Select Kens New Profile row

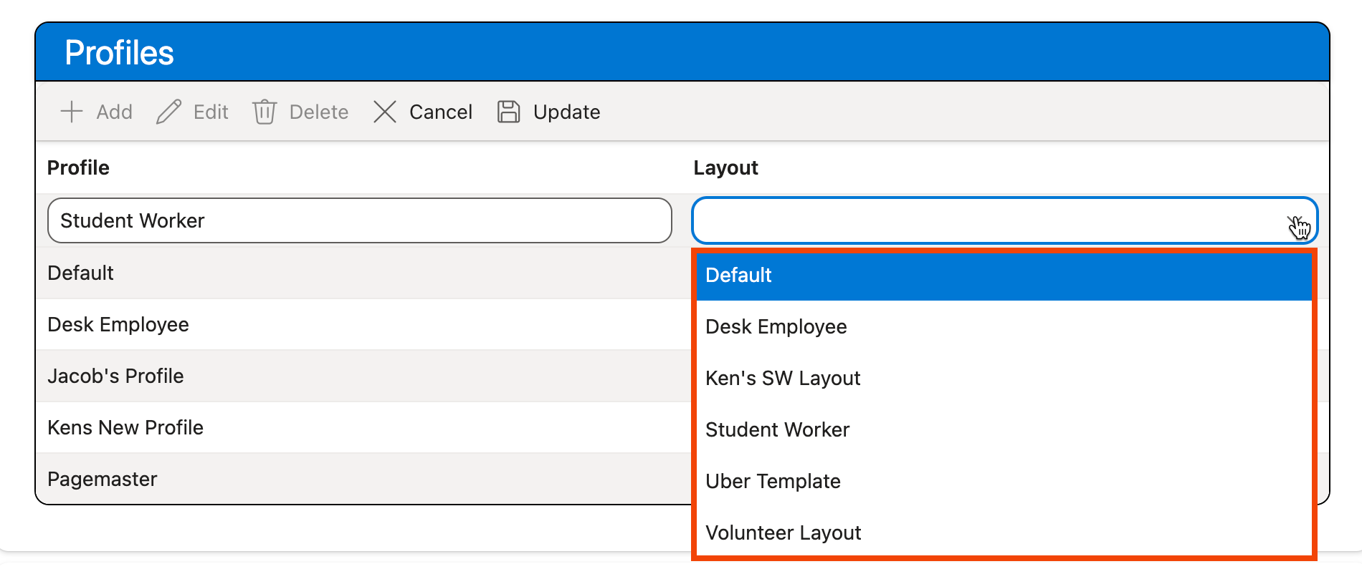point(125,428)
